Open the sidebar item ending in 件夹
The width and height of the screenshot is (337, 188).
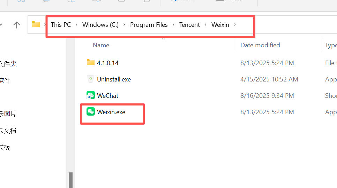point(8,64)
